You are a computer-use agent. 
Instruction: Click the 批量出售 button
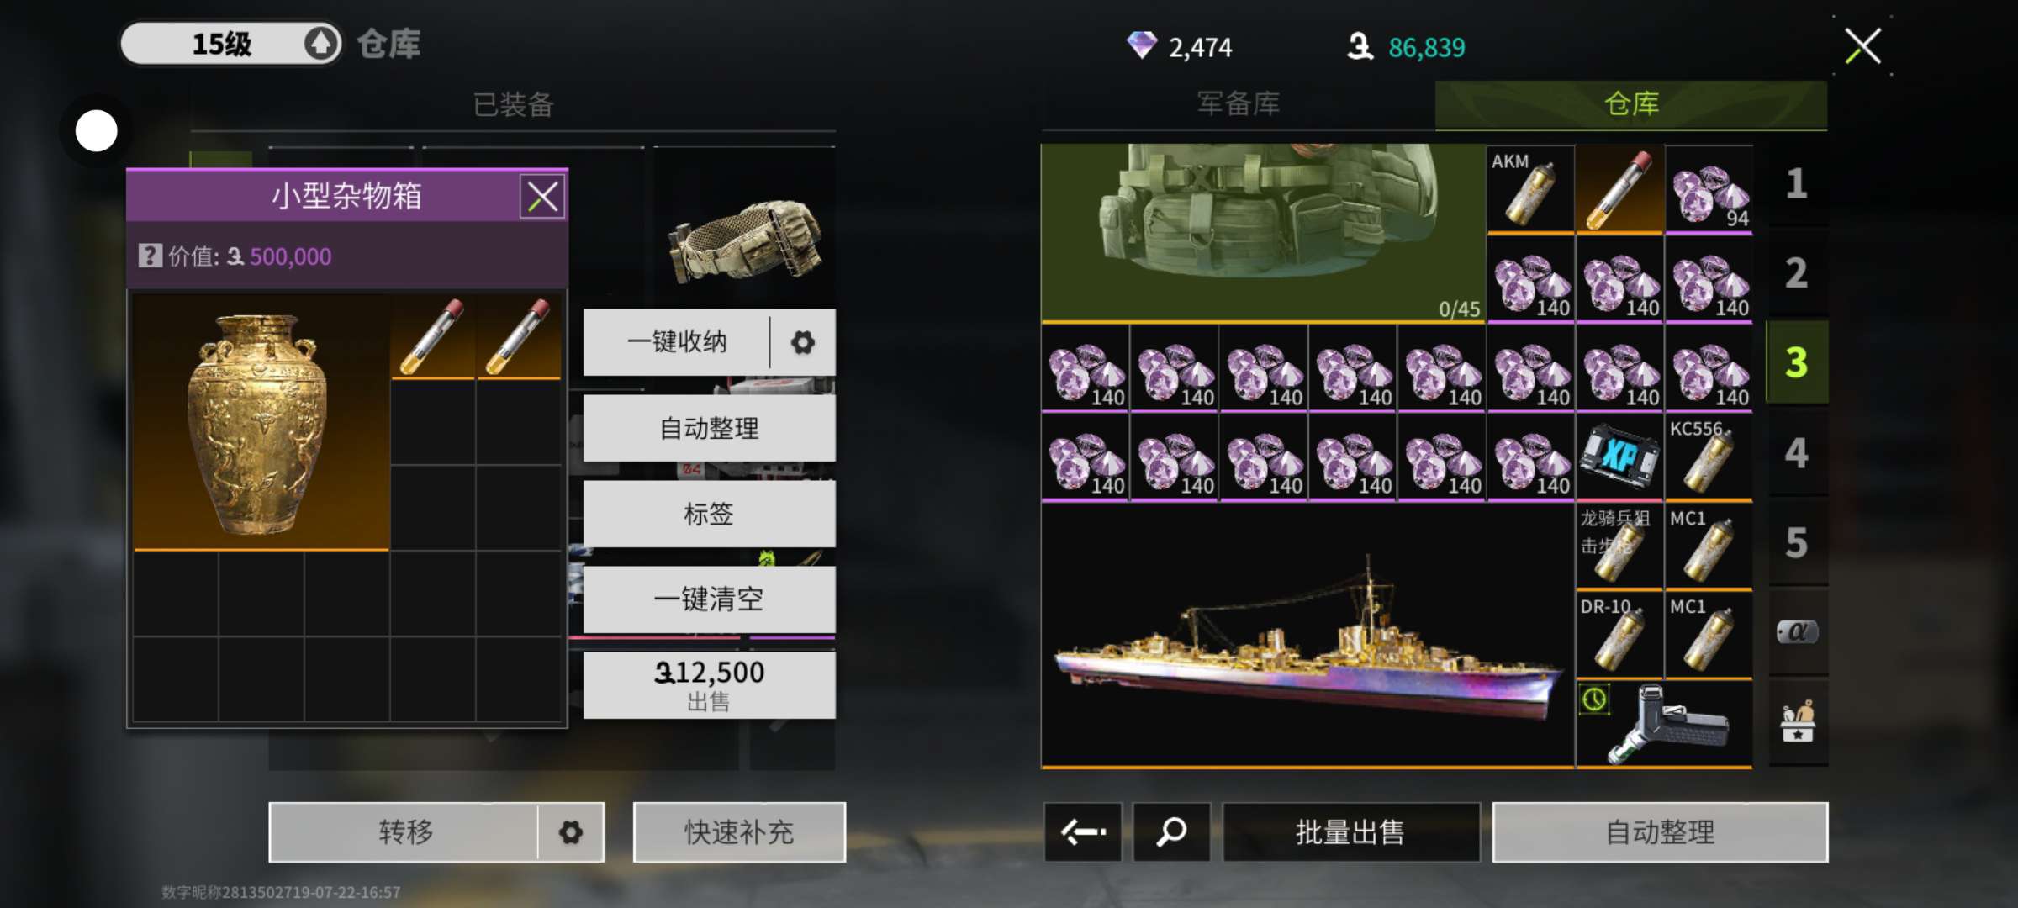[x=1351, y=832]
